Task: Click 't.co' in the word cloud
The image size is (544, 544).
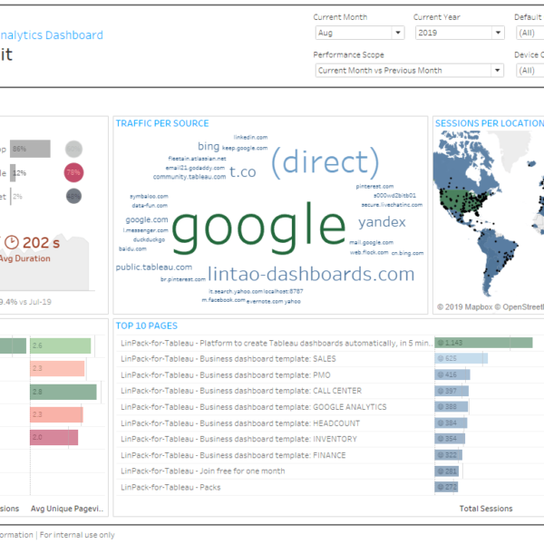Action: (243, 171)
